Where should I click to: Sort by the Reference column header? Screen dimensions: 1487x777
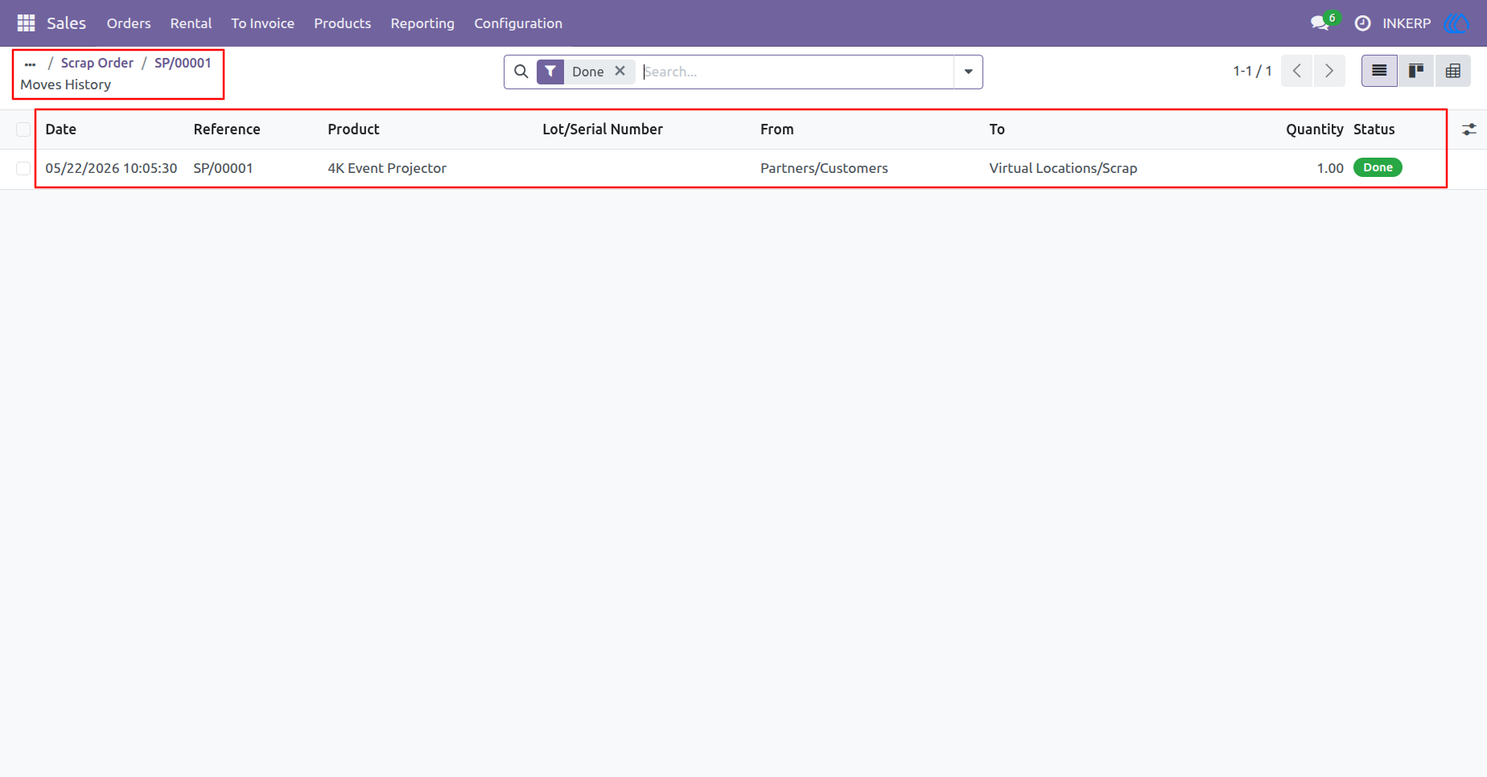(227, 129)
